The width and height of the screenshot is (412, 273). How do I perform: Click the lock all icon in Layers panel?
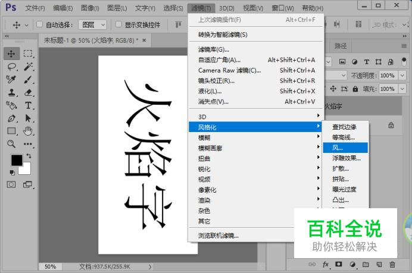pos(355,89)
